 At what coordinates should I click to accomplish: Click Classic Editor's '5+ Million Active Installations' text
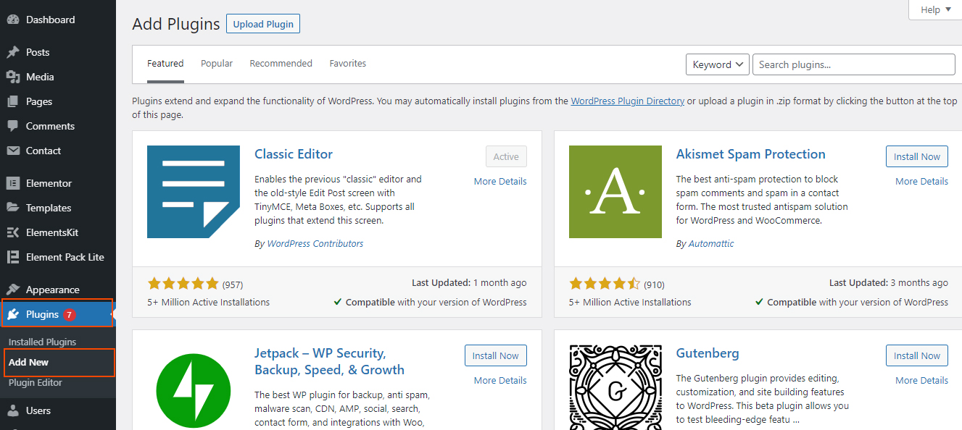[x=209, y=302]
